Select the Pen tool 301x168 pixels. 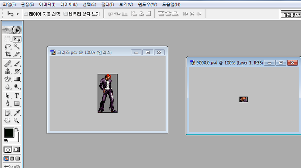click(x=8, y=103)
